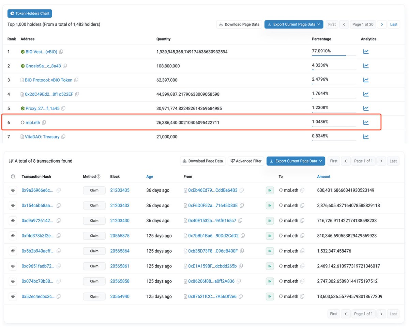Viewport: 409px width, 328px height.
Task: Go to next page of holders list
Action: click(382, 24)
